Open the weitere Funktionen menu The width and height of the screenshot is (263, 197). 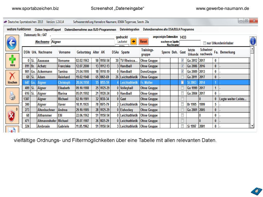click(x=19, y=29)
